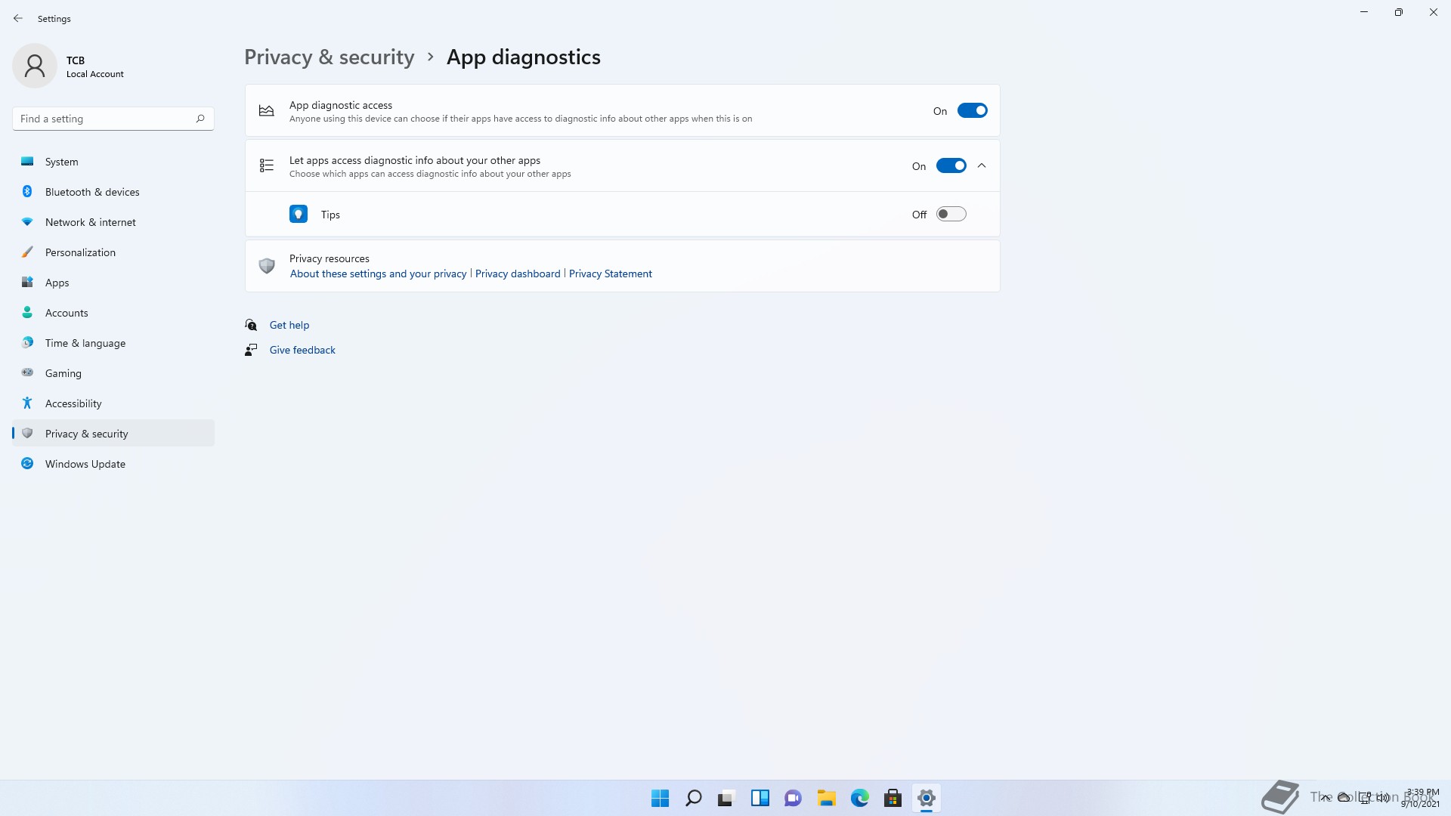Restore down the Settings window
The width and height of the screenshot is (1451, 816).
click(1398, 12)
